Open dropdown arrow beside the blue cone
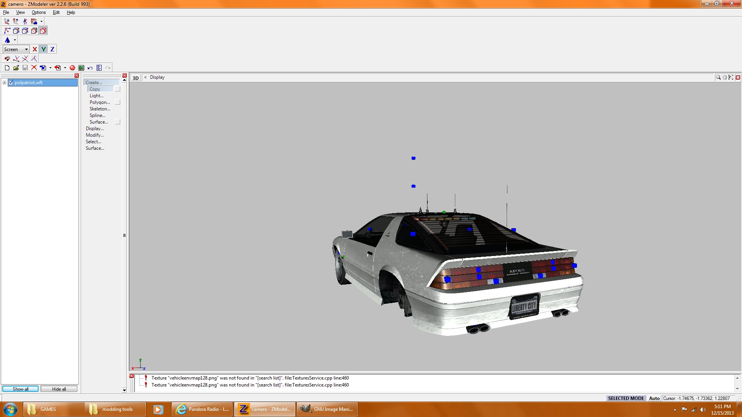 point(15,40)
